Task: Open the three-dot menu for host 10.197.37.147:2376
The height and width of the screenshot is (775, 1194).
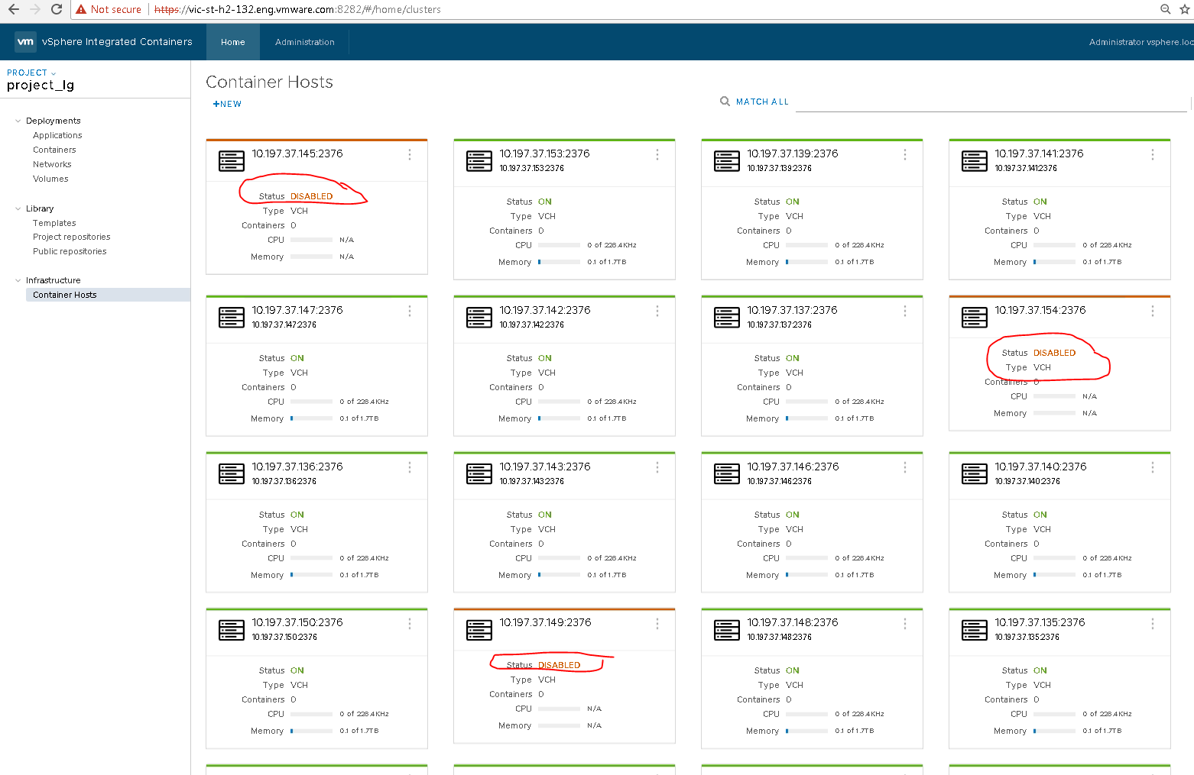Action: (410, 311)
